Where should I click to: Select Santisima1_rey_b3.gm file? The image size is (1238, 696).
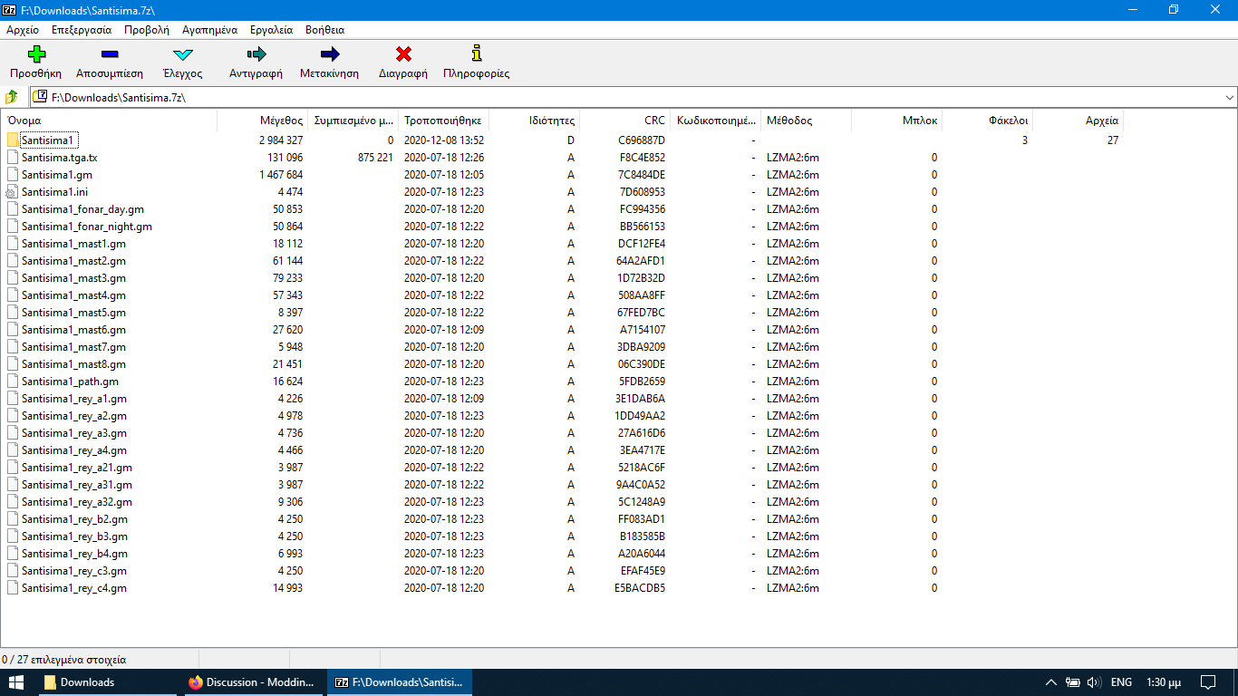(74, 536)
